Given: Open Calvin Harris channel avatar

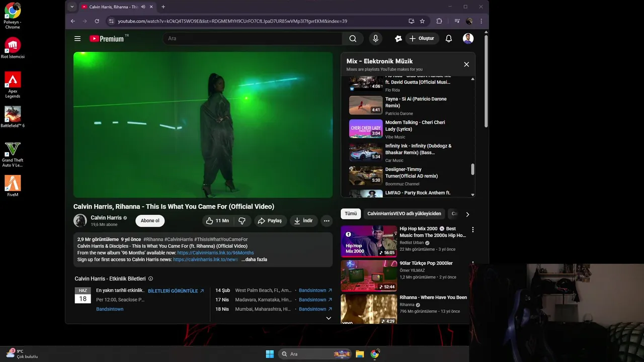Looking at the screenshot, I should click(80, 221).
